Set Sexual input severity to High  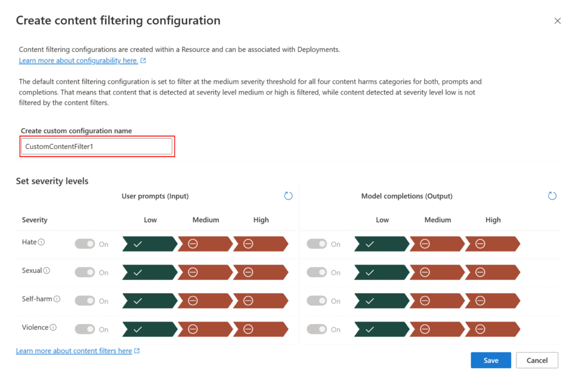(x=261, y=272)
